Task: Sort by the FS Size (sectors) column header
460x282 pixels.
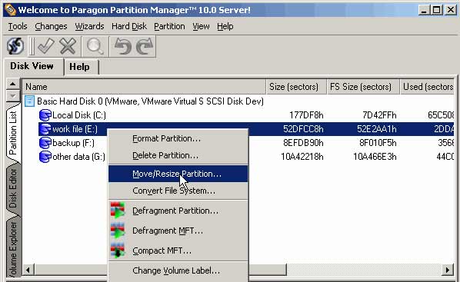Action: tap(363, 87)
